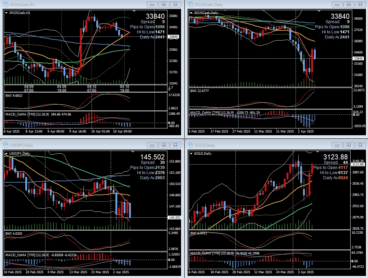The height and width of the screenshot is (278, 368).
Task: Maximize the JP225Cash,H1 chart window
Action: click(x=164, y=4)
